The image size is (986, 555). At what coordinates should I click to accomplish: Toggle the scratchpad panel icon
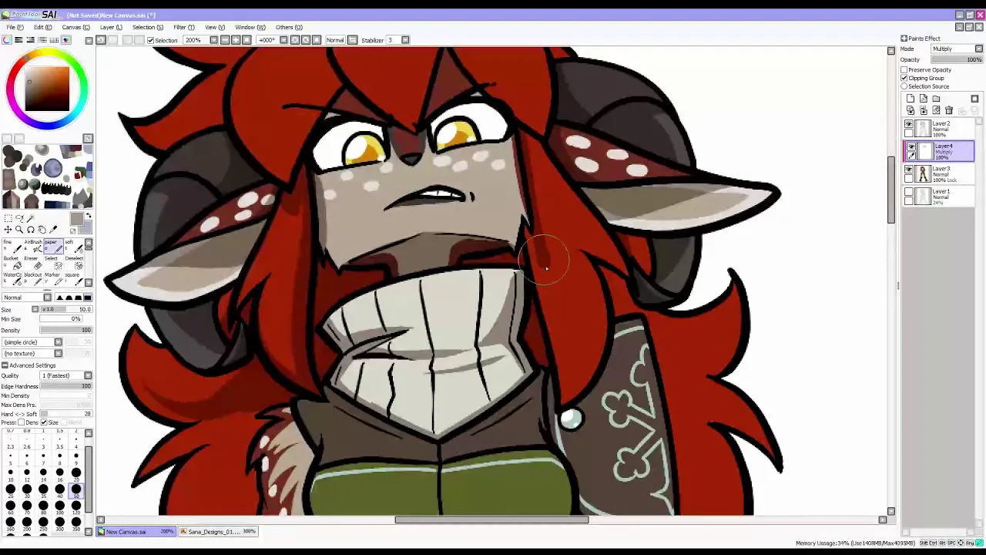[66, 40]
